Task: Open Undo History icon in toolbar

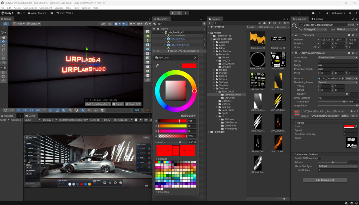Action: 320,13
